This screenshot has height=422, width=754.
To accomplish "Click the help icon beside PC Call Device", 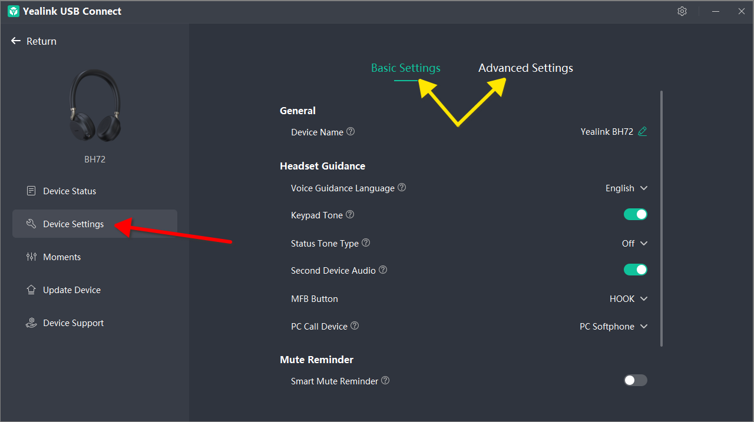I will 355,325.
